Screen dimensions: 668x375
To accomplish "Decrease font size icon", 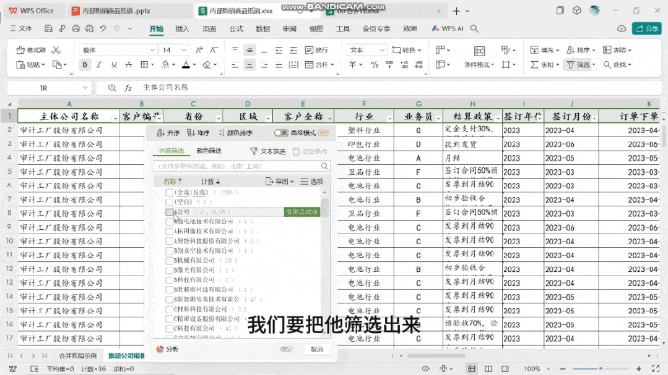I will [214, 50].
